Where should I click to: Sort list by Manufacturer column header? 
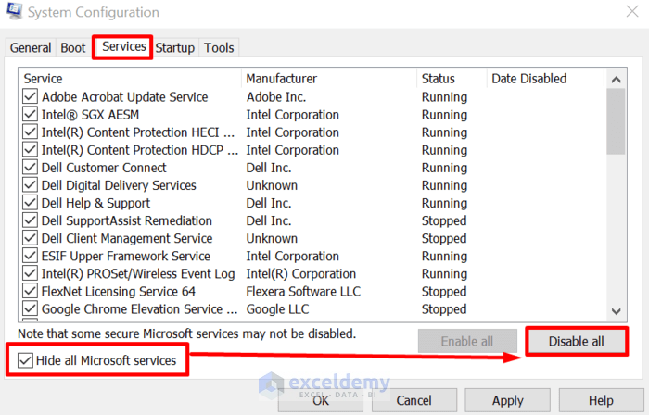(x=282, y=79)
